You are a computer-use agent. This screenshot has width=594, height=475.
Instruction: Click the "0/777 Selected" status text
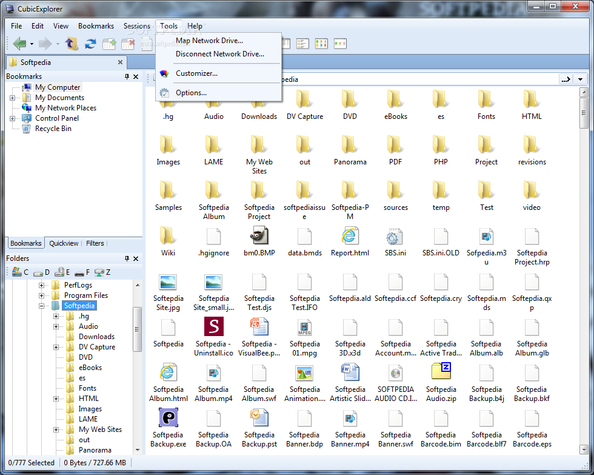pyautogui.click(x=32, y=463)
